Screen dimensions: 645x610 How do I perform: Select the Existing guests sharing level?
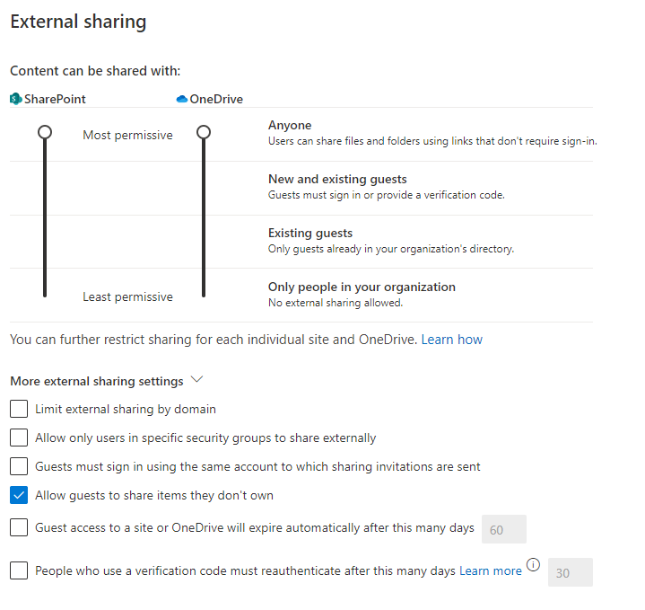[x=310, y=233]
